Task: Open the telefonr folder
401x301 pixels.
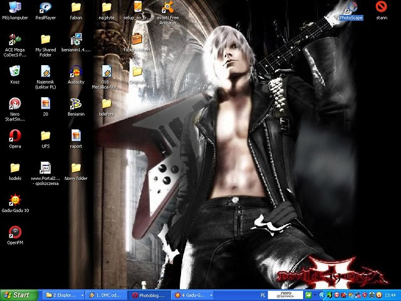Action: (107, 107)
